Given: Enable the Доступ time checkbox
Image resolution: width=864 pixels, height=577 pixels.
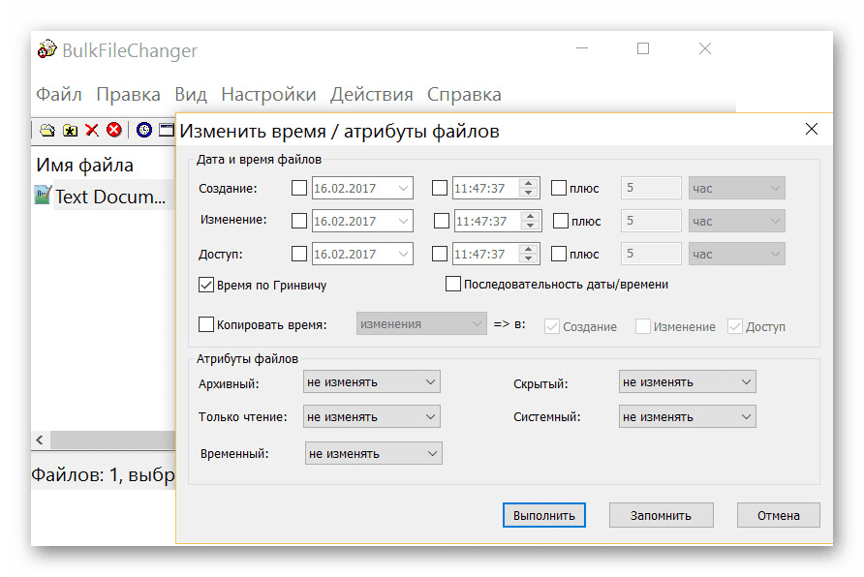Looking at the screenshot, I should tap(440, 254).
